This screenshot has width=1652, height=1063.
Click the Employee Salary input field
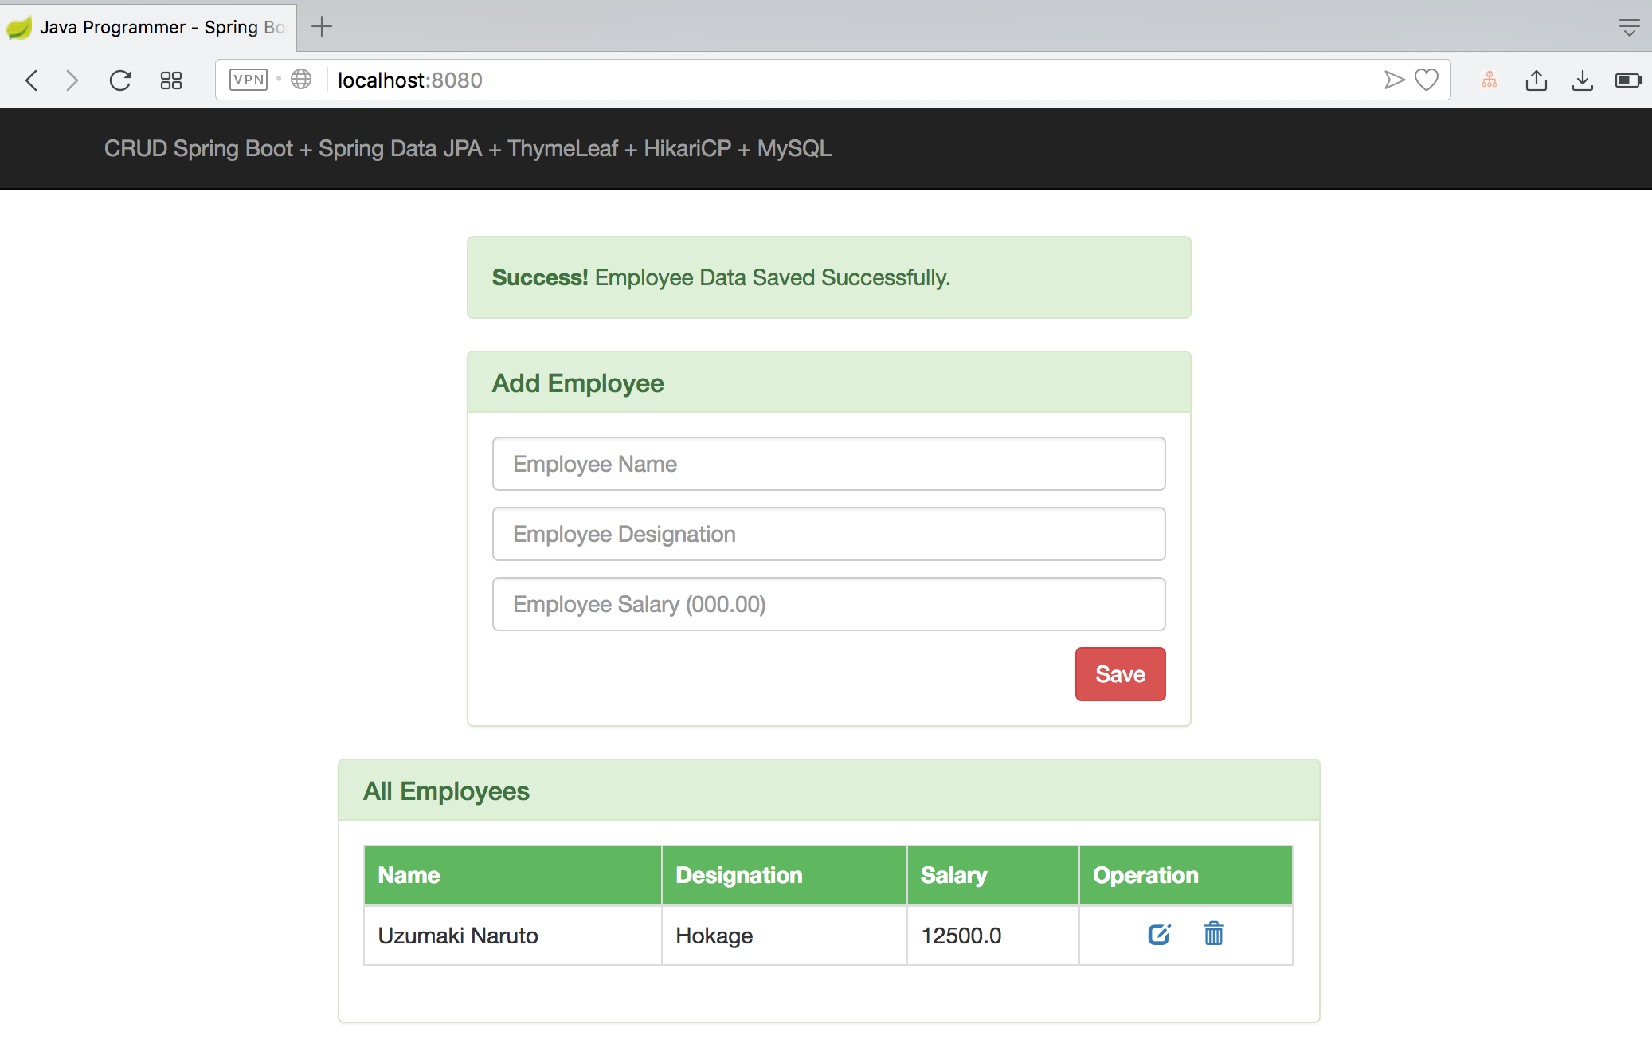pyautogui.click(x=830, y=604)
